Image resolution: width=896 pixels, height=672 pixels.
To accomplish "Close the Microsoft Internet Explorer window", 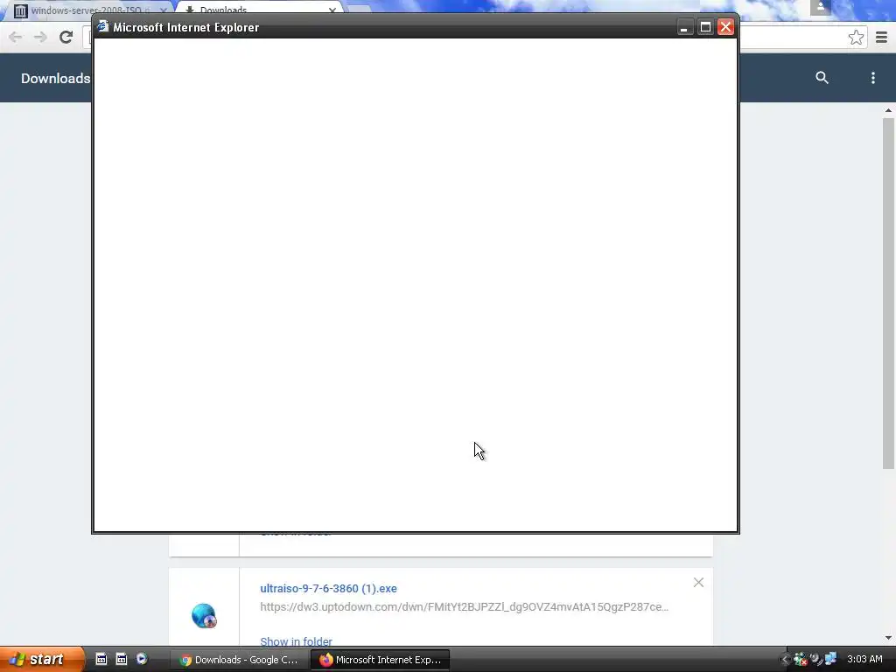I will tap(725, 27).
